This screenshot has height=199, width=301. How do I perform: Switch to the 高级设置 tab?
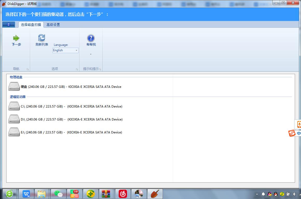pyautogui.click(x=53, y=24)
